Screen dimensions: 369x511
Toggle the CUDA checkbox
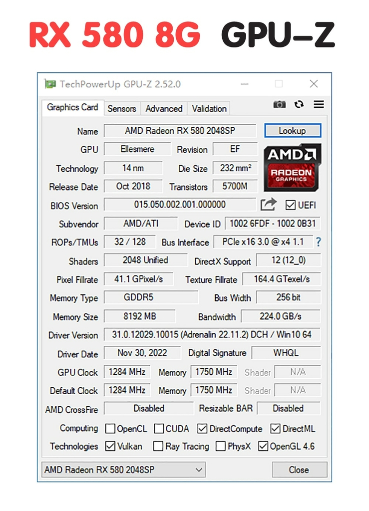point(159,429)
